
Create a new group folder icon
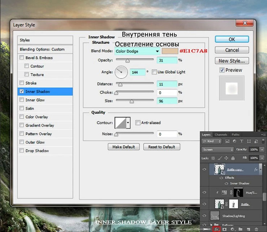click(240, 229)
